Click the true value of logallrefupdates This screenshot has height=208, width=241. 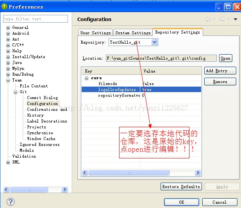147,89
